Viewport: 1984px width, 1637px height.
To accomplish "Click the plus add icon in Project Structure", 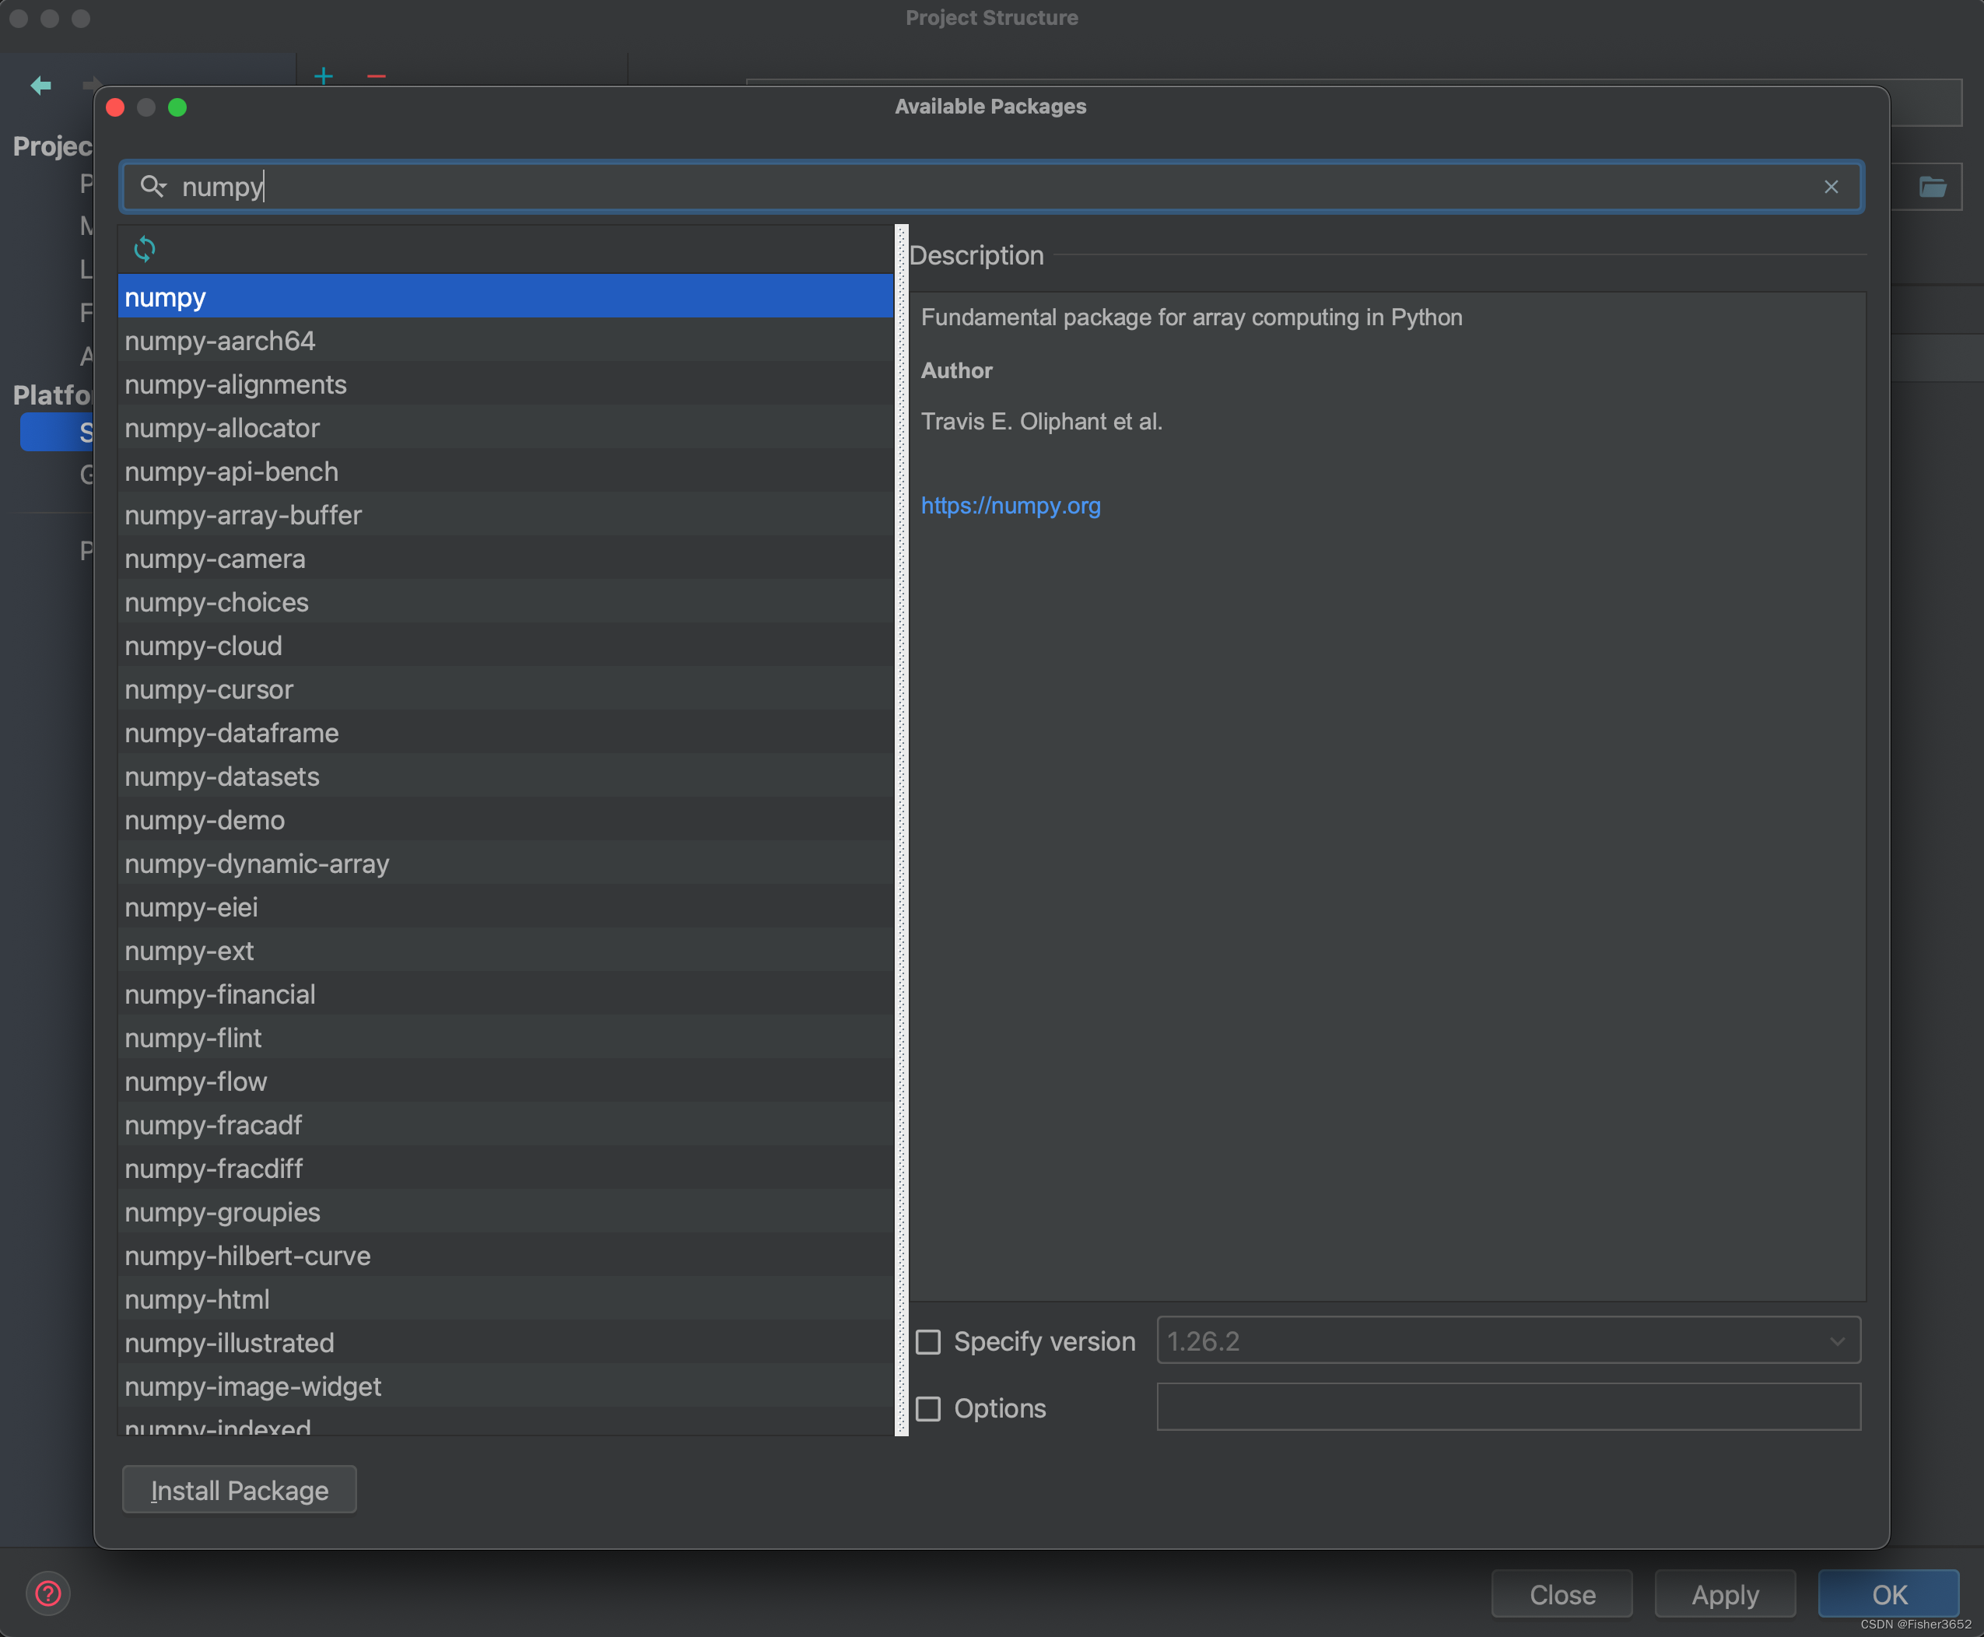I will 324,75.
